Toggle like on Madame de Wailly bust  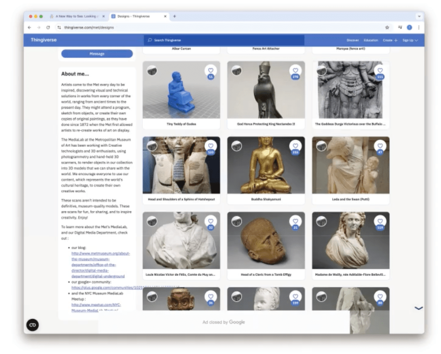tap(380, 221)
